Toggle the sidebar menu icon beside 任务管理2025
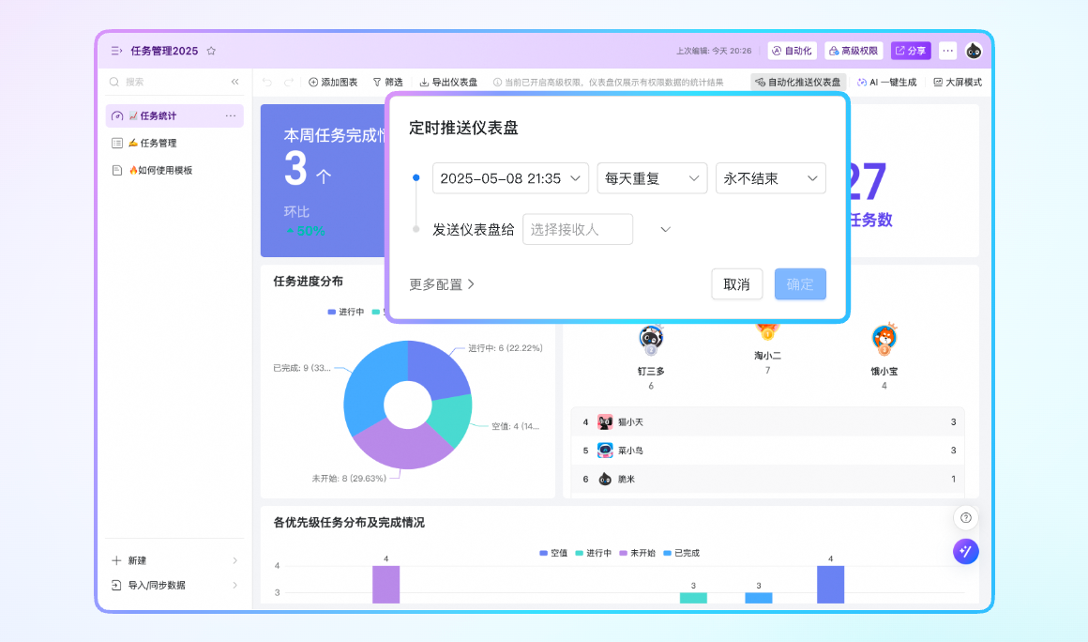This screenshot has width=1088, height=642. pyautogui.click(x=116, y=51)
